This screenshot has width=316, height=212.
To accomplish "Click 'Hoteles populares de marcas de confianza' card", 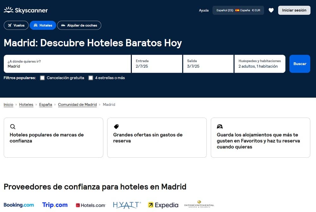I will tap(53, 138).
